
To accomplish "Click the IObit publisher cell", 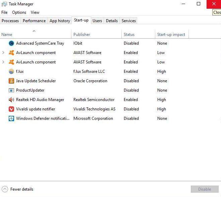I will [x=78, y=43].
